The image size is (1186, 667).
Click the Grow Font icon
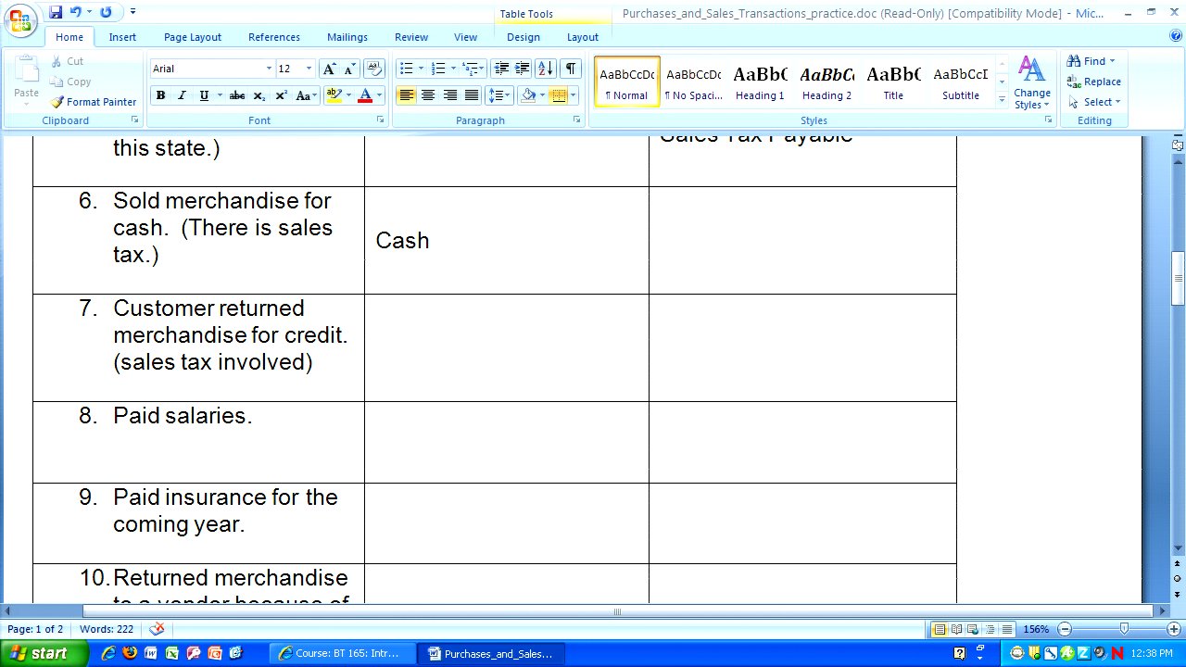click(329, 69)
